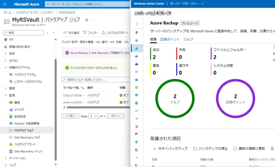275x167 pixels.
Task: Go to ホーム in the breadcrumb
Action: coord(8,12)
